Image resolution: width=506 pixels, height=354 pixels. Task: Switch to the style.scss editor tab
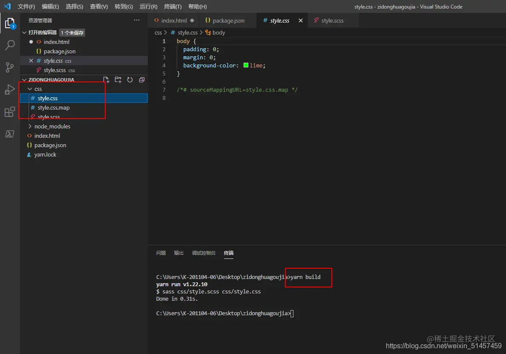(332, 20)
